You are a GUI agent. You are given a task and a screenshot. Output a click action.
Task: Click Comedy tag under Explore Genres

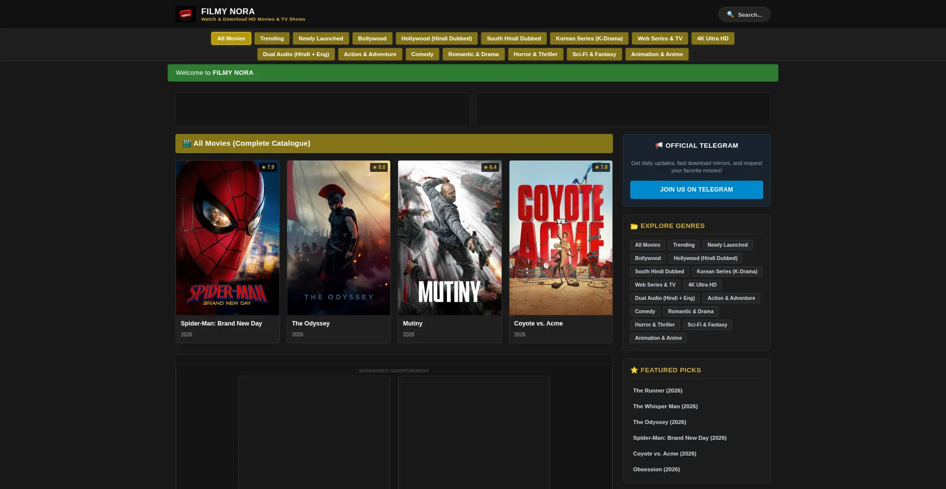point(645,311)
